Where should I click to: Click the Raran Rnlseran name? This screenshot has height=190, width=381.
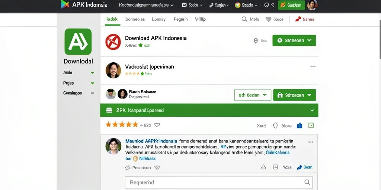pyautogui.click(x=143, y=92)
